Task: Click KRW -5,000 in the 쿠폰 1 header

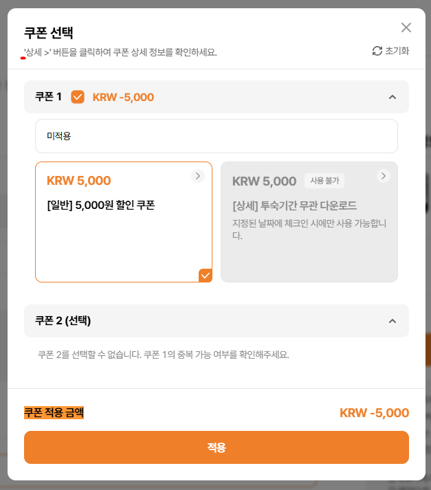Action: click(x=123, y=97)
